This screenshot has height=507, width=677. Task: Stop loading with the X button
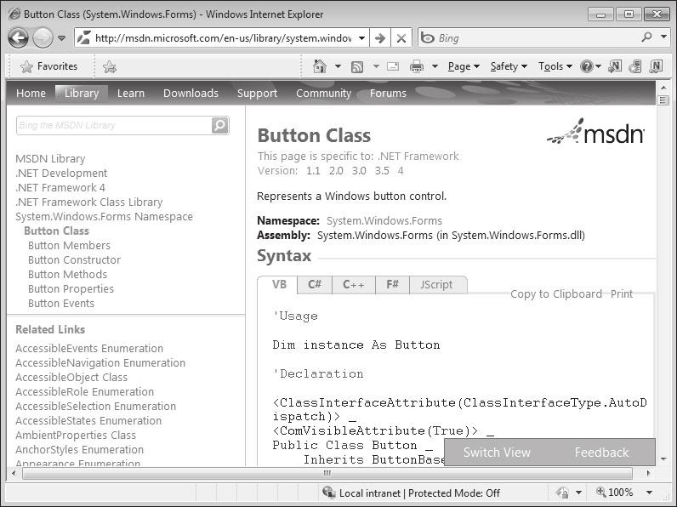point(401,38)
